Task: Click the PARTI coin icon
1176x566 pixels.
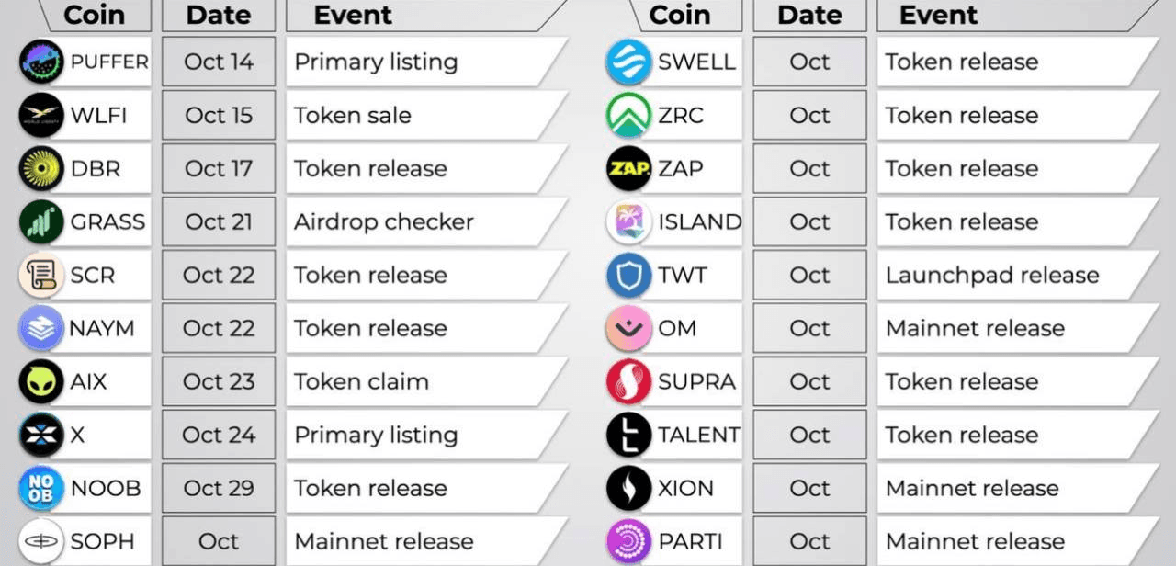Action: [x=629, y=541]
